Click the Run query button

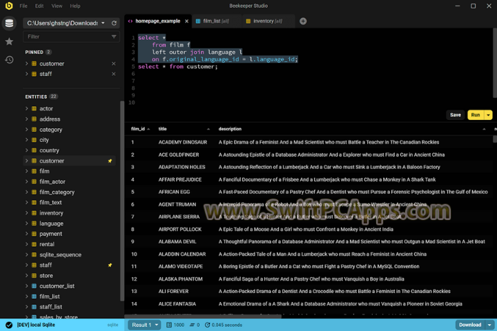pyautogui.click(x=476, y=115)
